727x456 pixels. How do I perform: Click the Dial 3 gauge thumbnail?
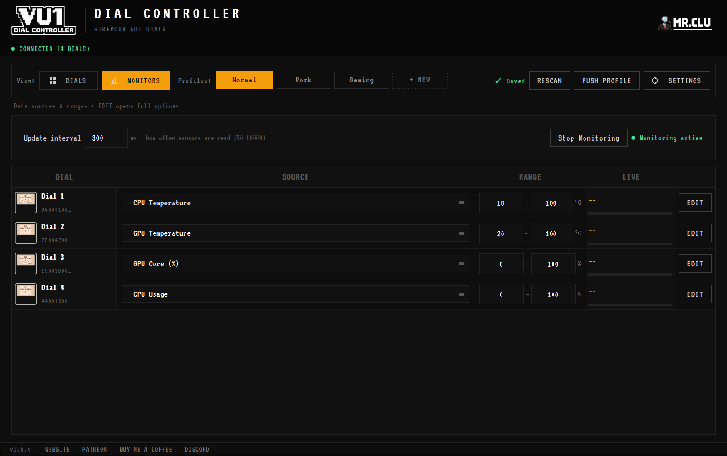point(26,263)
